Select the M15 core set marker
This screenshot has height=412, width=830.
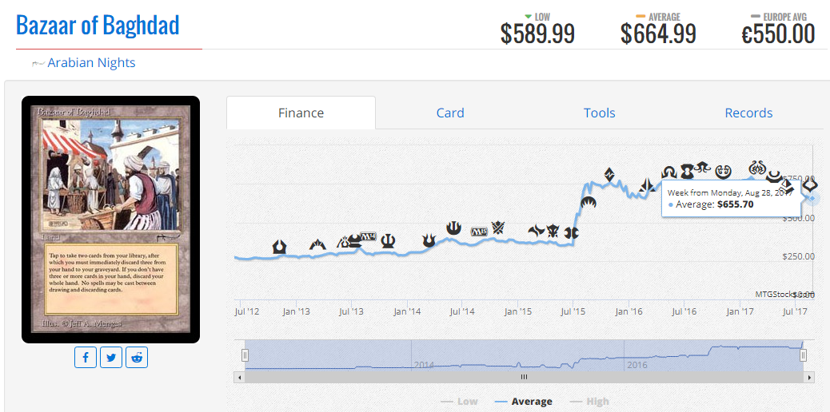point(478,232)
